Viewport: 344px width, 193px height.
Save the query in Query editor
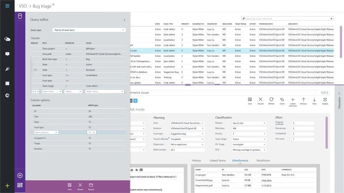tap(70, 187)
